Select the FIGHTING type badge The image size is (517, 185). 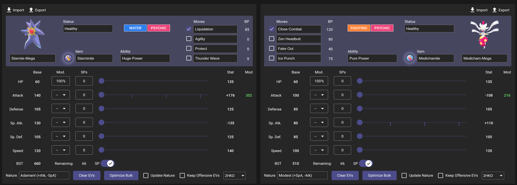point(359,28)
